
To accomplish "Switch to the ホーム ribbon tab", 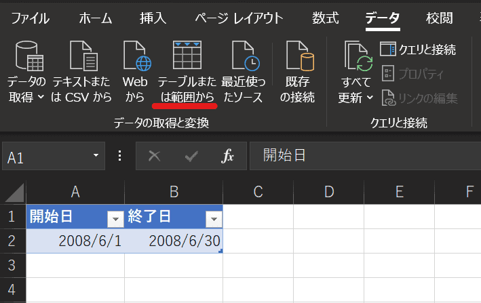I will pyautogui.click(x=96, y=18).
